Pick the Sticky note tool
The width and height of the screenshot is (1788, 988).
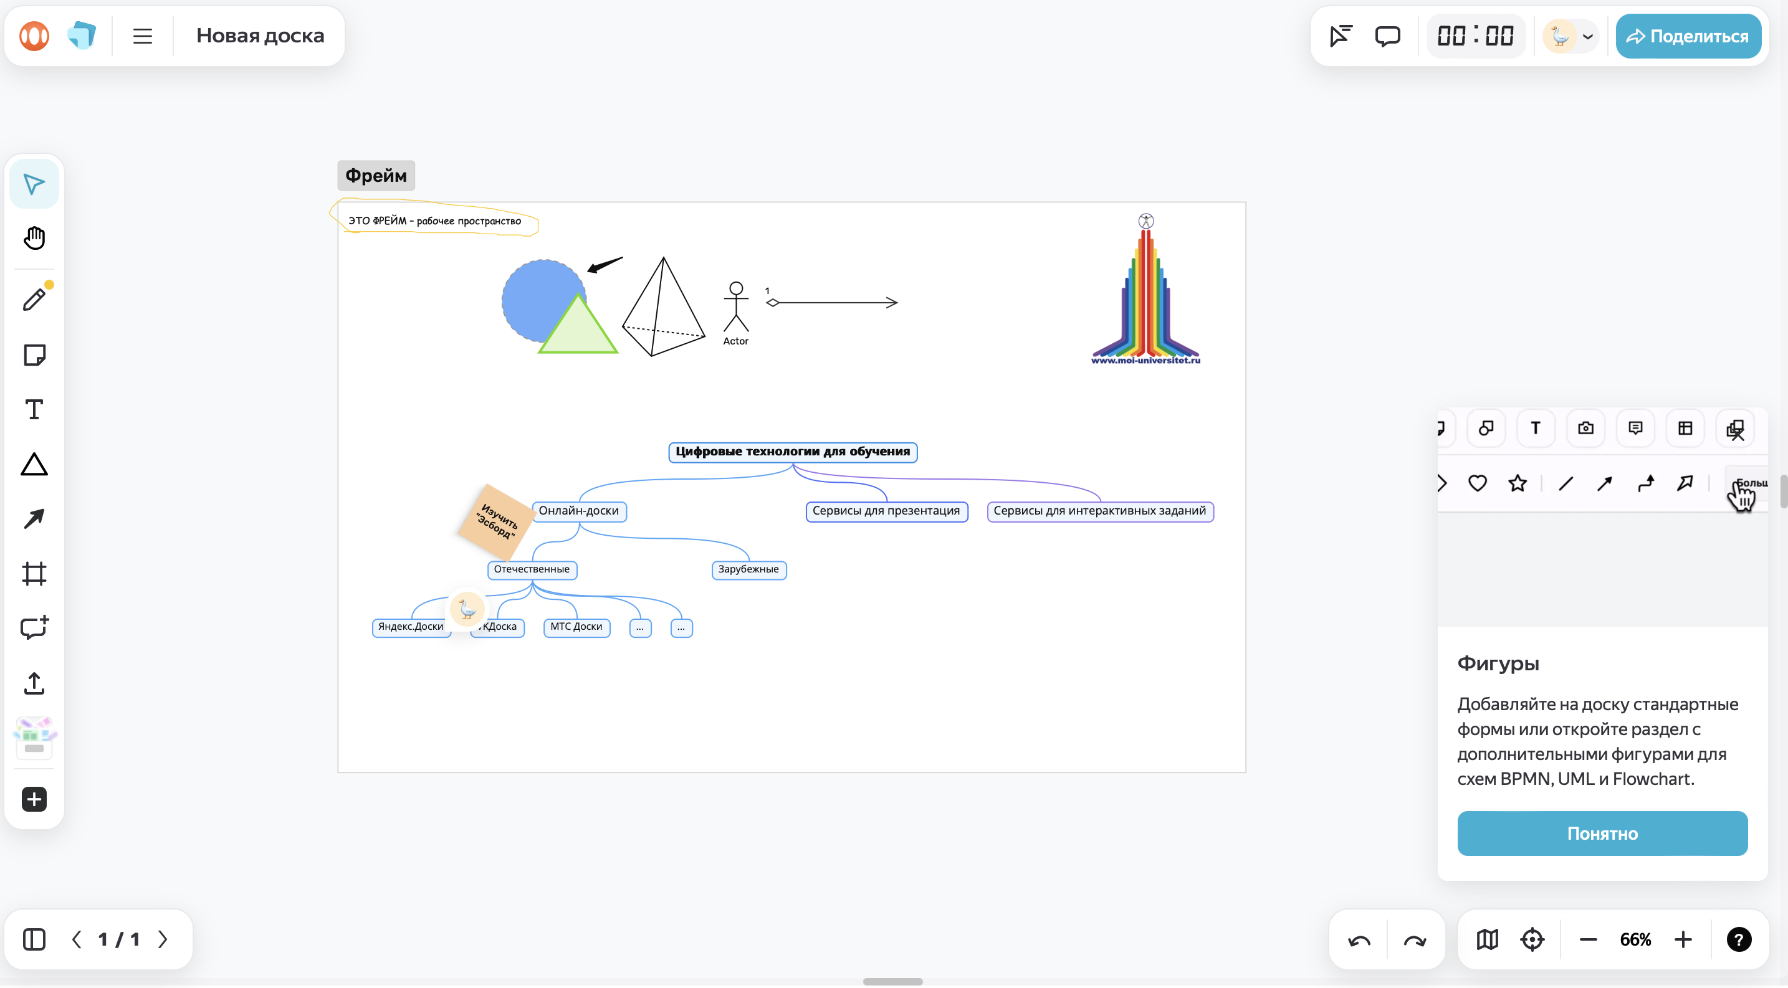pyautogui.click(x=34, y=354)
